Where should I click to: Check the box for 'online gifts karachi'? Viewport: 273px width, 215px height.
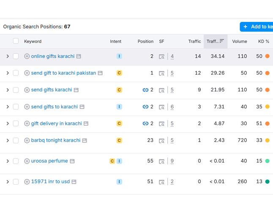click(x=16, y=56)
